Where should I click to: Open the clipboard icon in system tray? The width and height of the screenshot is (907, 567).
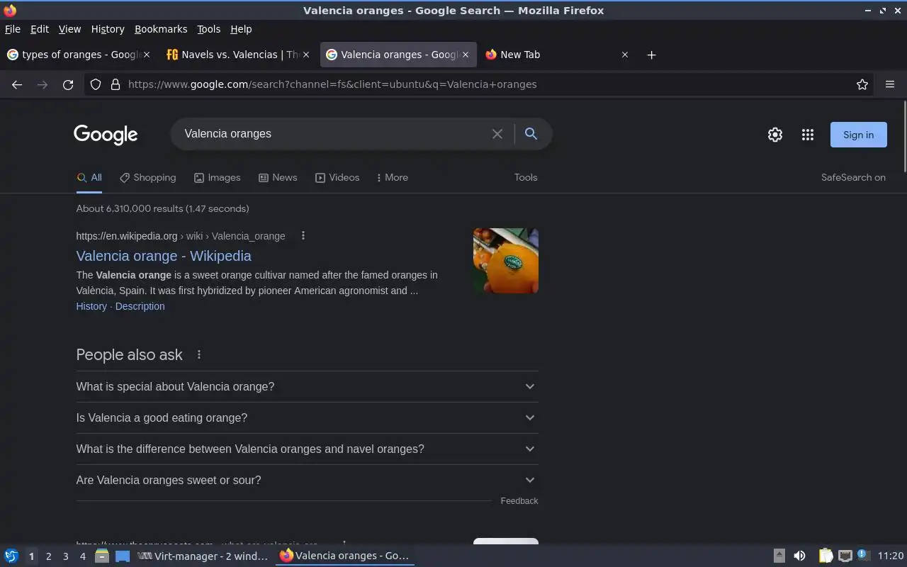coord(826,556)
